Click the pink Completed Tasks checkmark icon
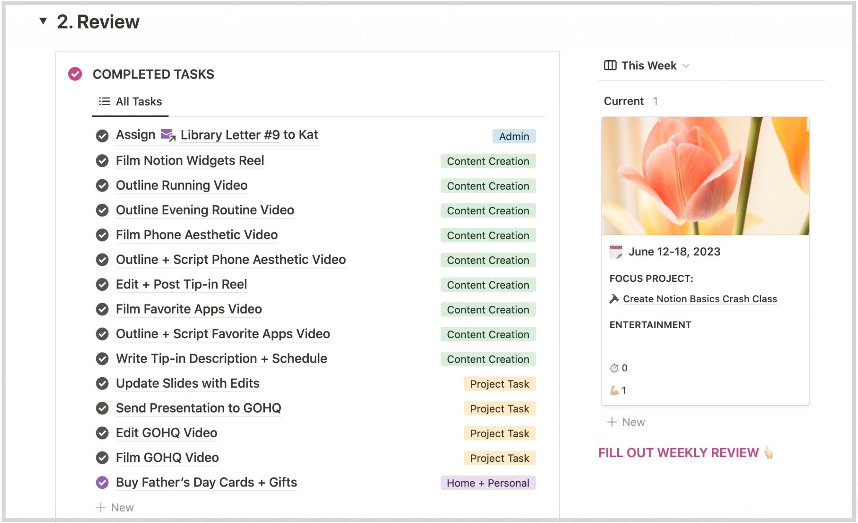Viewport: 858px width, 523px height. click(x=75, y=74)
